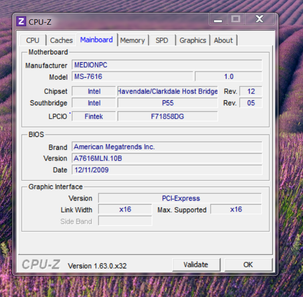Click southbridge Rev. value 05

point(251,103)
